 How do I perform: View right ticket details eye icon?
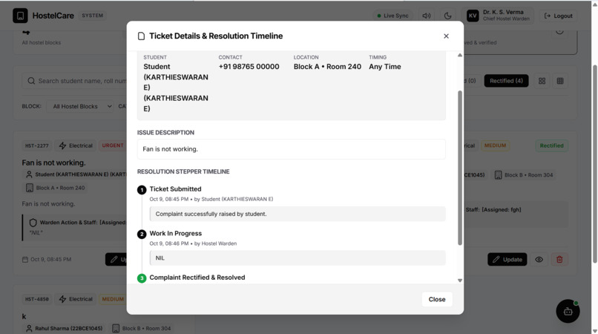(539, 259)
